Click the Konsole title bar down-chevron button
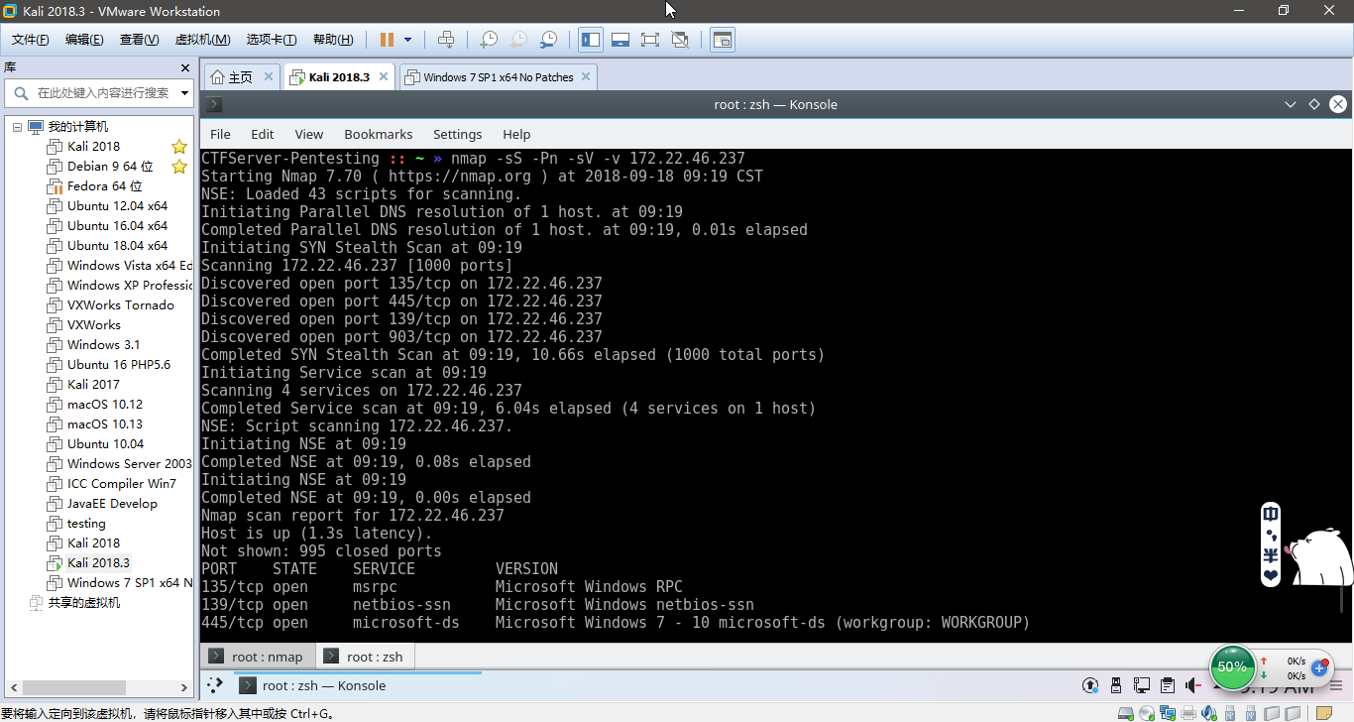 (x=1291, y=104)
